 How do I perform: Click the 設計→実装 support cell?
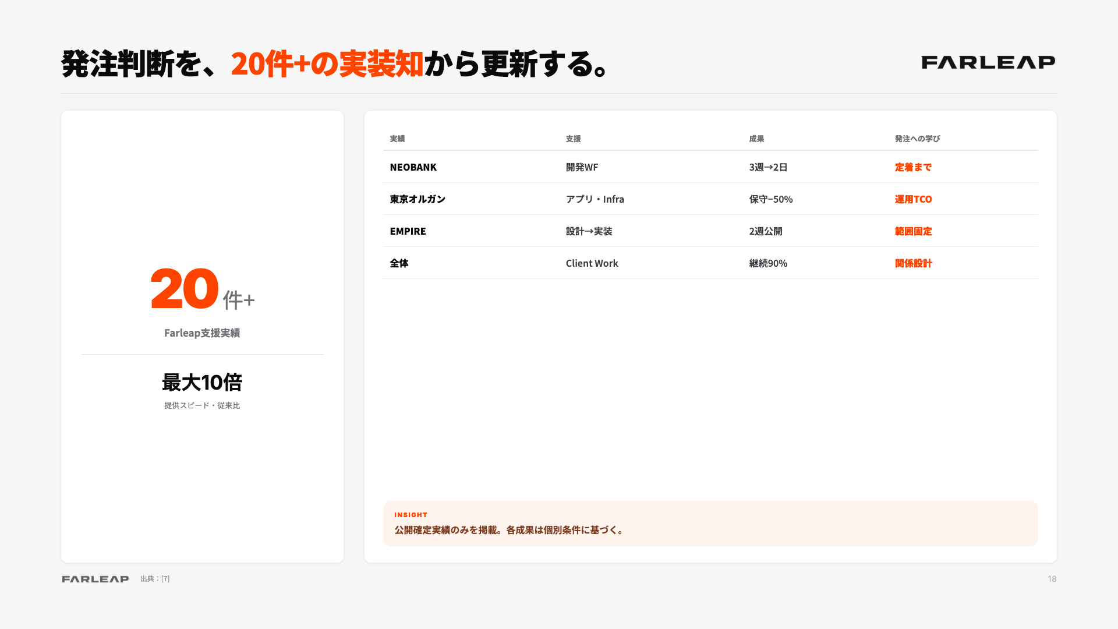point(589,231)
